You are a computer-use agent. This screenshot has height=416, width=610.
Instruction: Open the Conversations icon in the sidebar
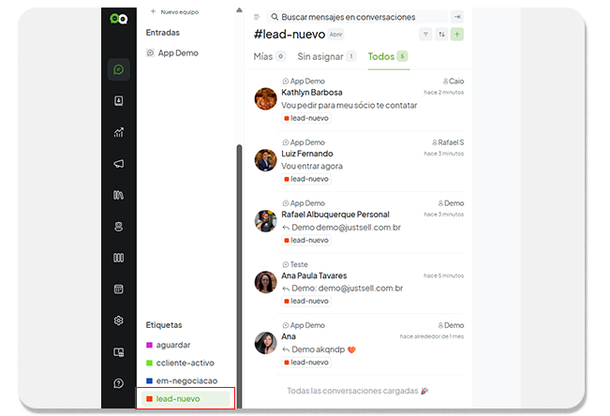(119, 69)
